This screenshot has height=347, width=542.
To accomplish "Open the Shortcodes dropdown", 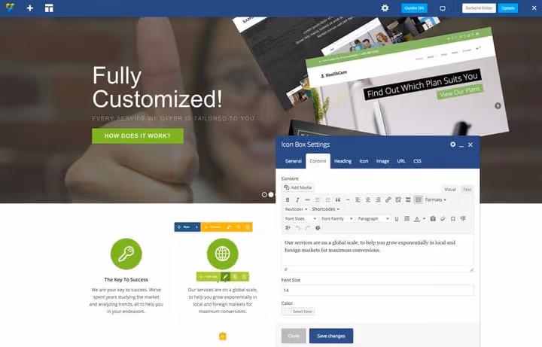I will coord(325,209).
